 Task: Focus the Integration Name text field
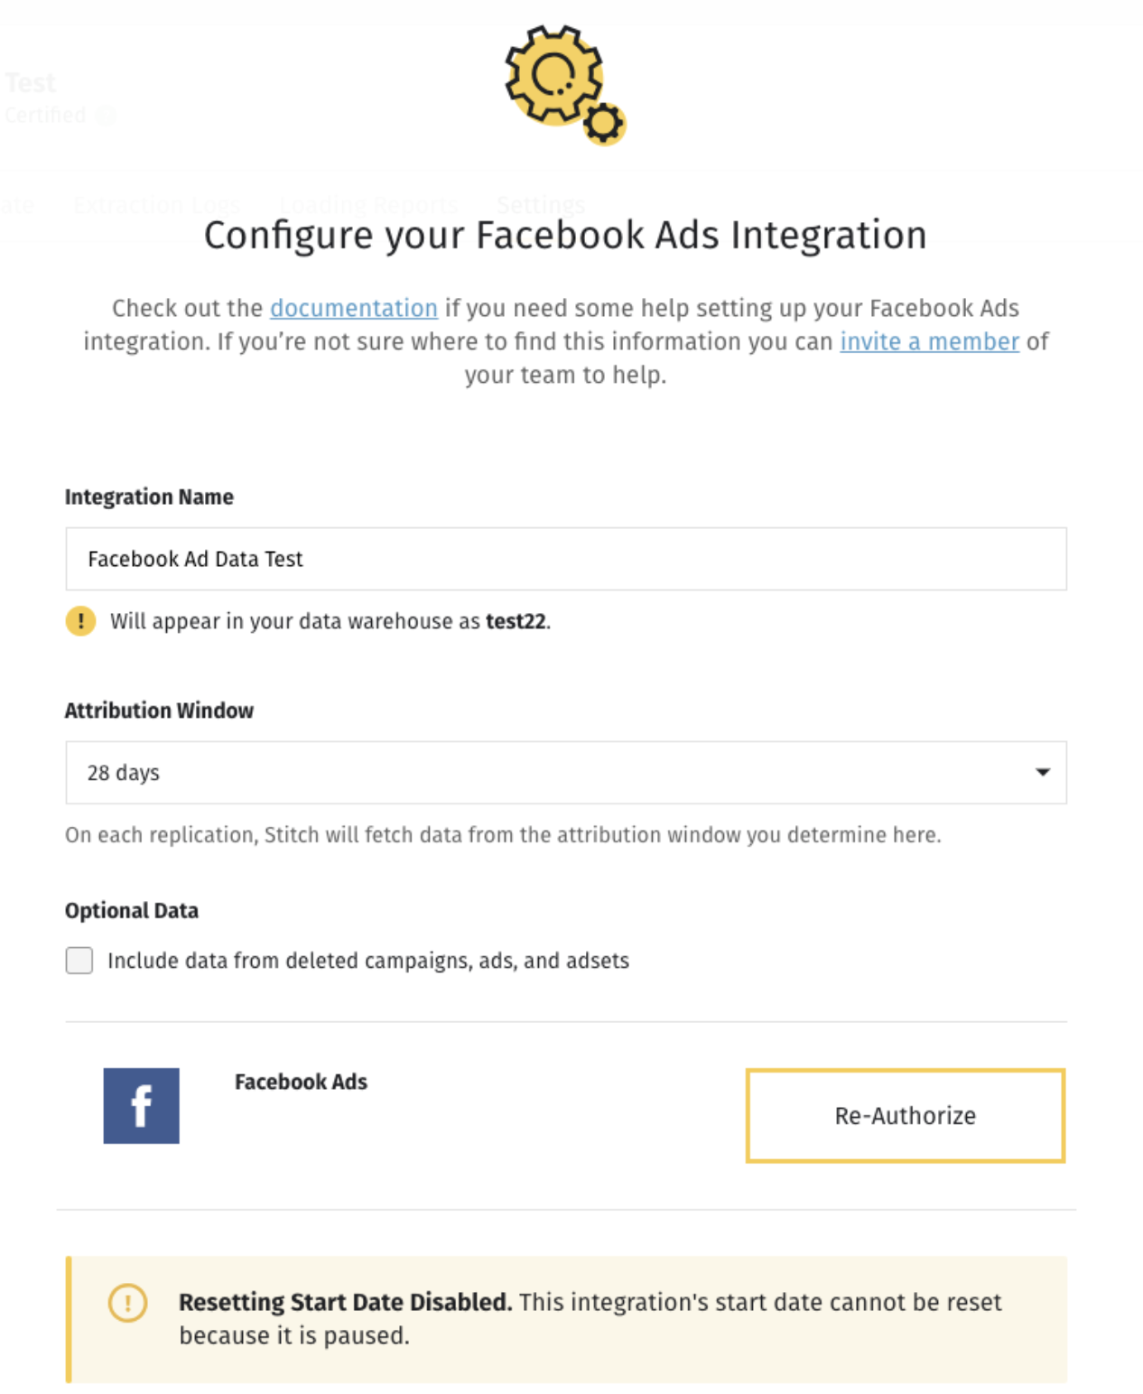565,559
